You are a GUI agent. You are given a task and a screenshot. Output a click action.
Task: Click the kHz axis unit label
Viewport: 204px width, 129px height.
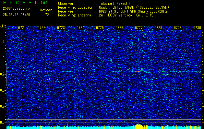3,26
